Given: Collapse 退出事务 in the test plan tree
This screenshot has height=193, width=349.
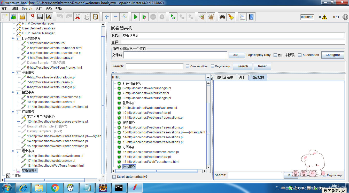Looking at the screenshot, I should click(13, 151).
